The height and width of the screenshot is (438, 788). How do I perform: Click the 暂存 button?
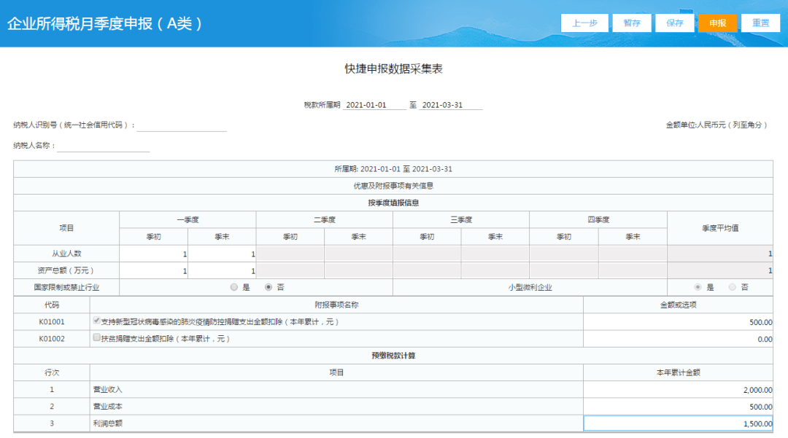click(632, 23)
